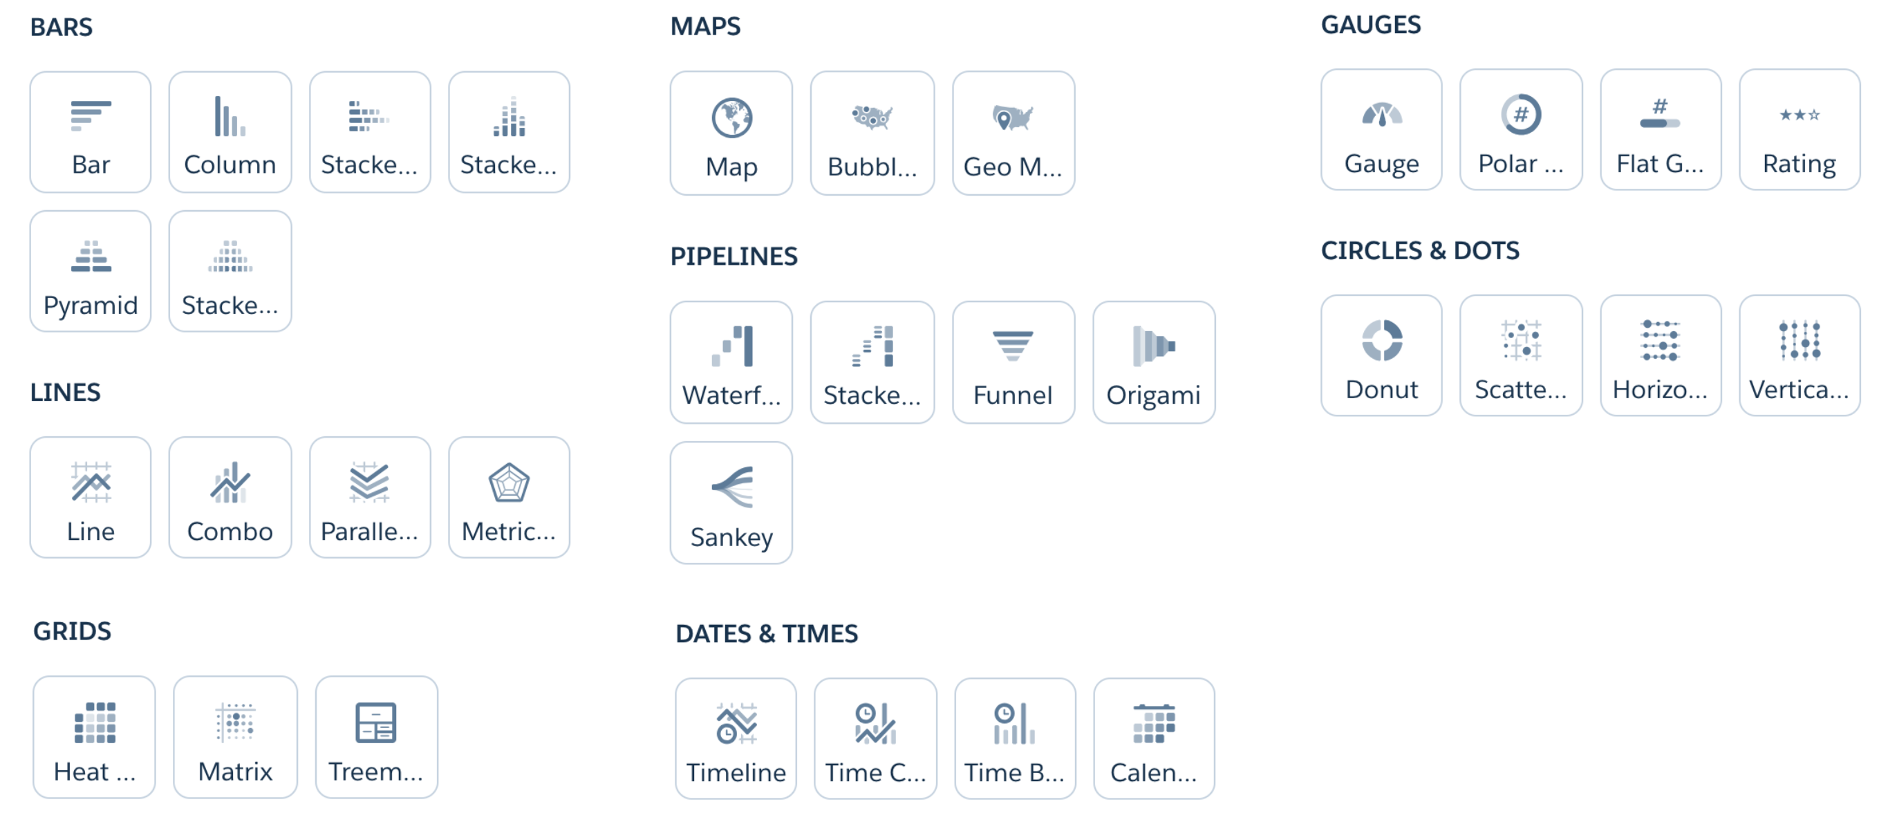Click the Rating chart type
This screenshot has width=1897, height=831.
1799,130
